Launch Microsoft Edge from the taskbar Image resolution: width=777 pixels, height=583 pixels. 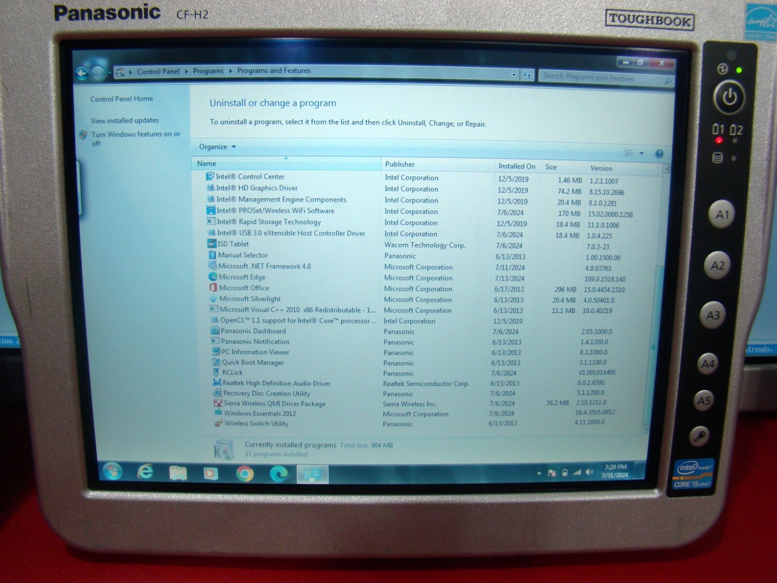279,474
